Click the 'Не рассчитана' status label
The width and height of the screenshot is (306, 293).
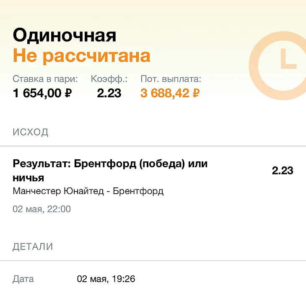[82, 56]
